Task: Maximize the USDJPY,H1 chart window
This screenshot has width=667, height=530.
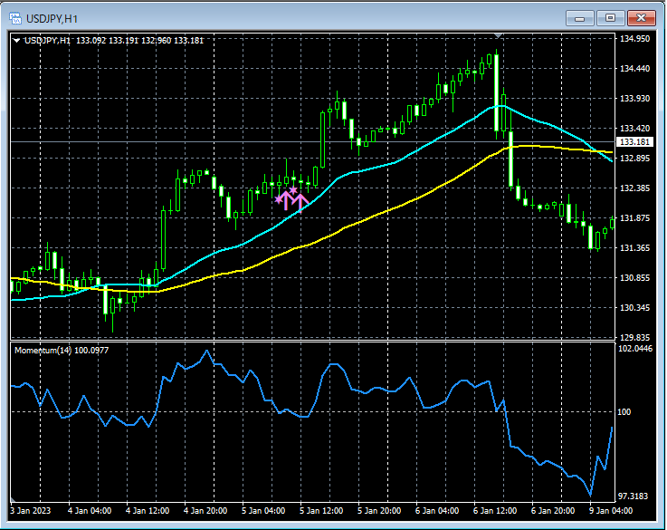Action: (610, 18)
